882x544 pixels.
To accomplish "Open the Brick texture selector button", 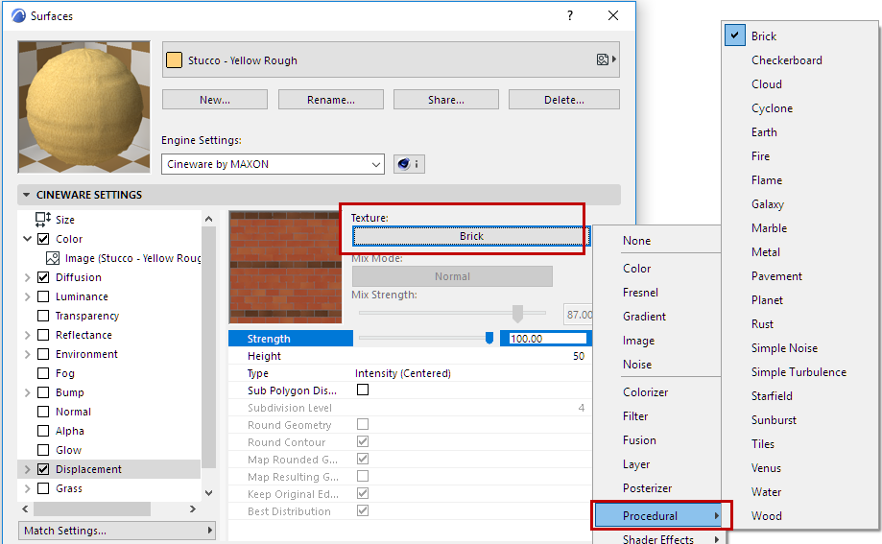I will [x=471, y=236].
